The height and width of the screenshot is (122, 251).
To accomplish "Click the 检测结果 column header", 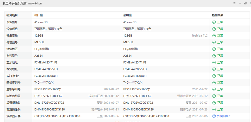I will pyautogui.click(x=218, y=15).
